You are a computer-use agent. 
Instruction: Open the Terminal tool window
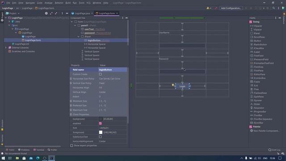pyautogui.click(x=39, y=150)
